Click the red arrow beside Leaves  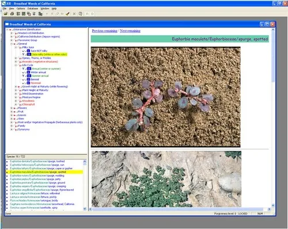click(15, 115)
